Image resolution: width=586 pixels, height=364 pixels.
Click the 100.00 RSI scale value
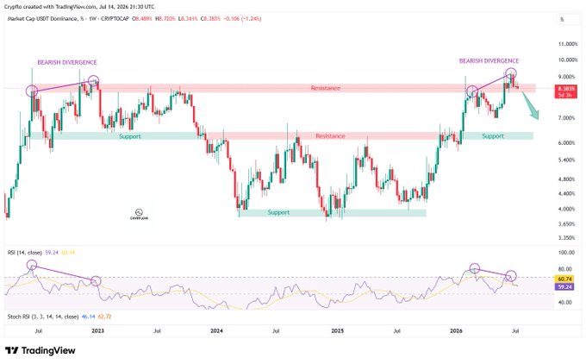pyautogui.click(x=566, y=253)
